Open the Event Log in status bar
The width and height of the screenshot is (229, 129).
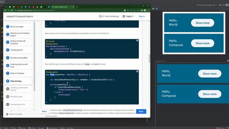click(x=221, y=128)
